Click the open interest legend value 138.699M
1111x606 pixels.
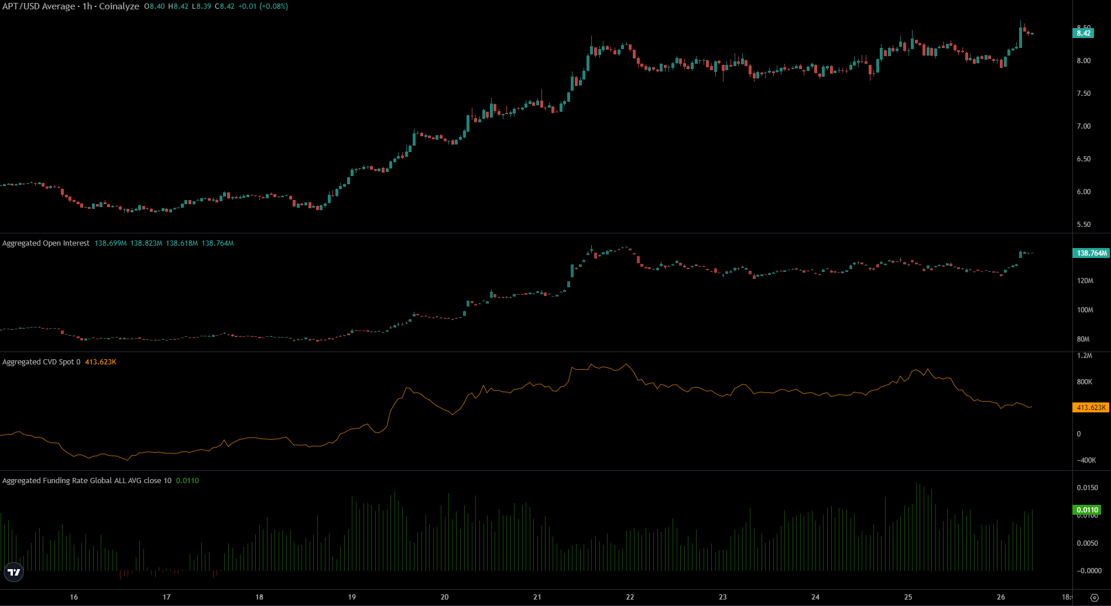coord(111,243)
